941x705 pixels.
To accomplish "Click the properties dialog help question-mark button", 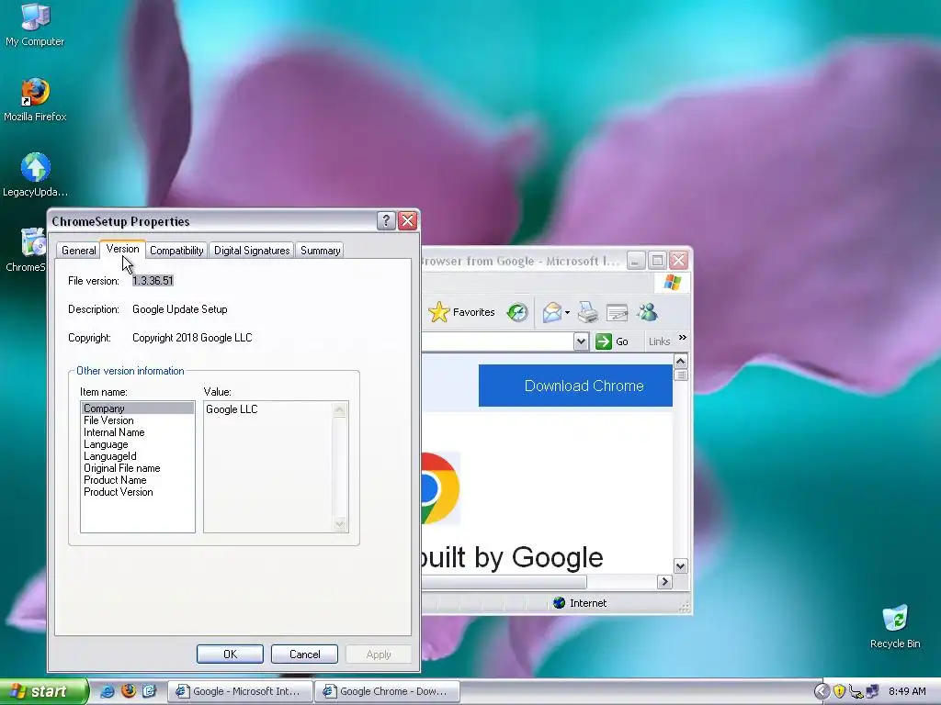I will (x=386, y=220).
